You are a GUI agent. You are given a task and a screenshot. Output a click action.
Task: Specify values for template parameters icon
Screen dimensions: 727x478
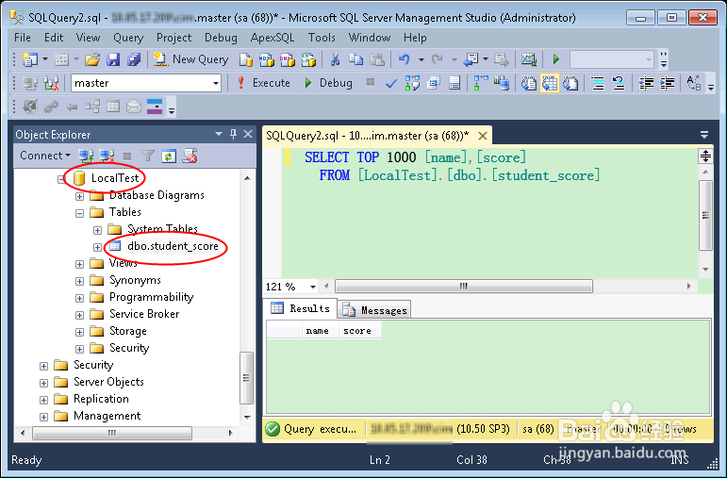pyautogui.click(x=694, y=83)
